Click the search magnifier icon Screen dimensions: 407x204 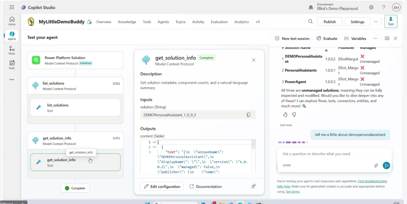310,22
